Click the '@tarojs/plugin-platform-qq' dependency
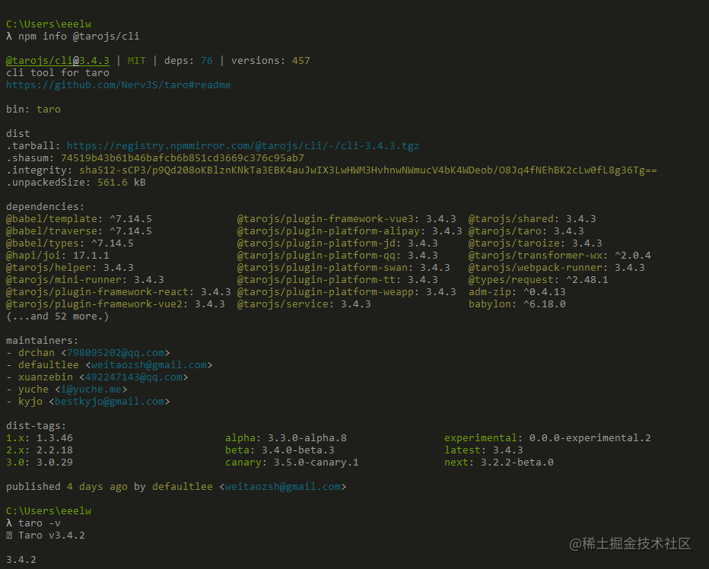Image resolution: width=709 pixels, height=569 pixels. [337, 256]
